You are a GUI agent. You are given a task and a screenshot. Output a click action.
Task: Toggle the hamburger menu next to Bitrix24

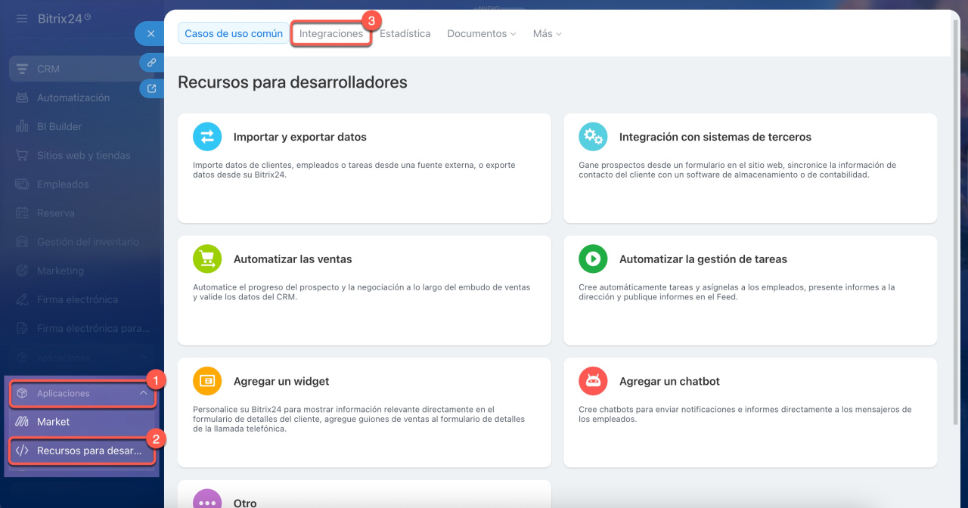22,18
